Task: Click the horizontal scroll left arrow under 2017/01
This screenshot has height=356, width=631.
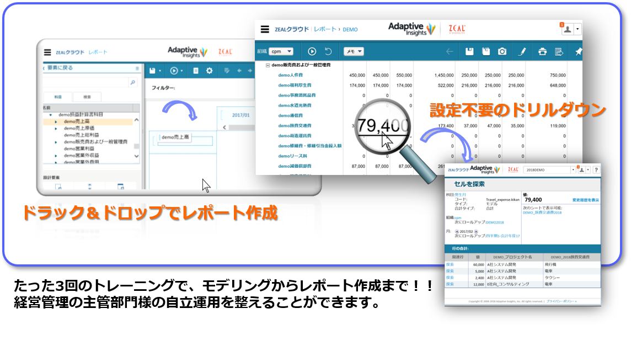Action: [224, 127]
